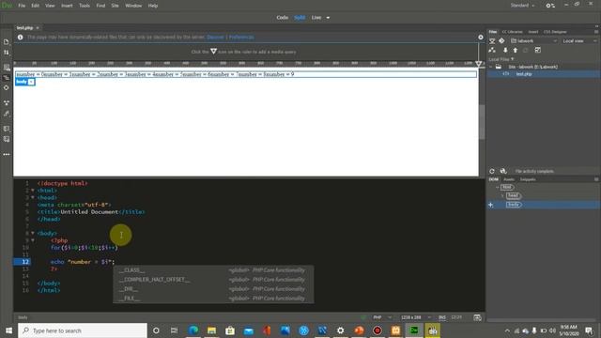Toggle Inspect mode icon in left toolbar

pyautogui.click(x=7, y=87)
